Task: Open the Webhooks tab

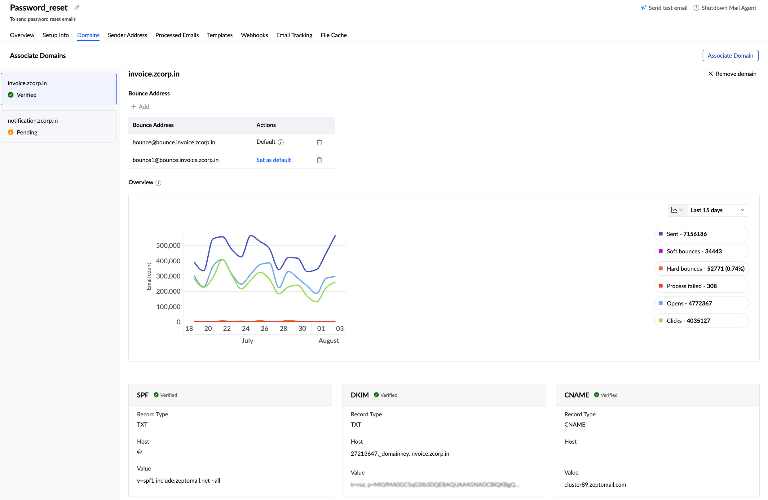Action: (254, 35)
